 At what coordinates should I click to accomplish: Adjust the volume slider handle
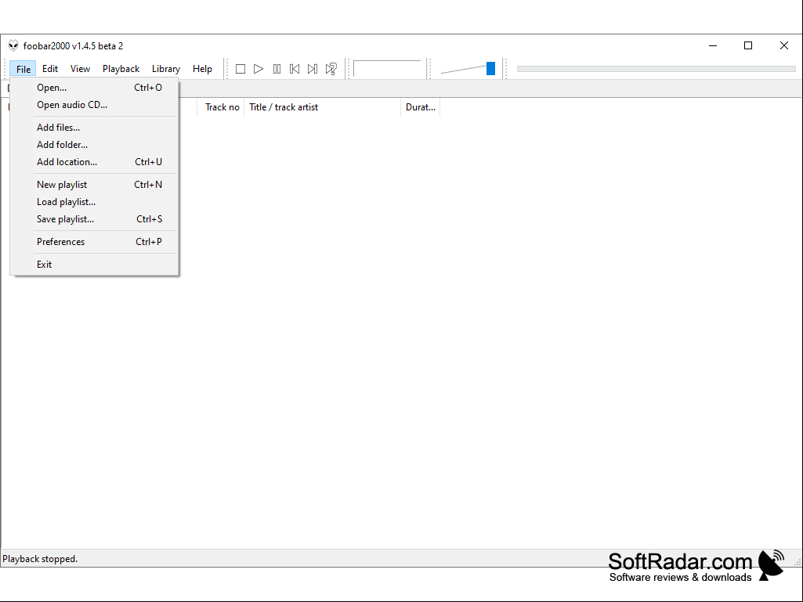tap(490, 69)
